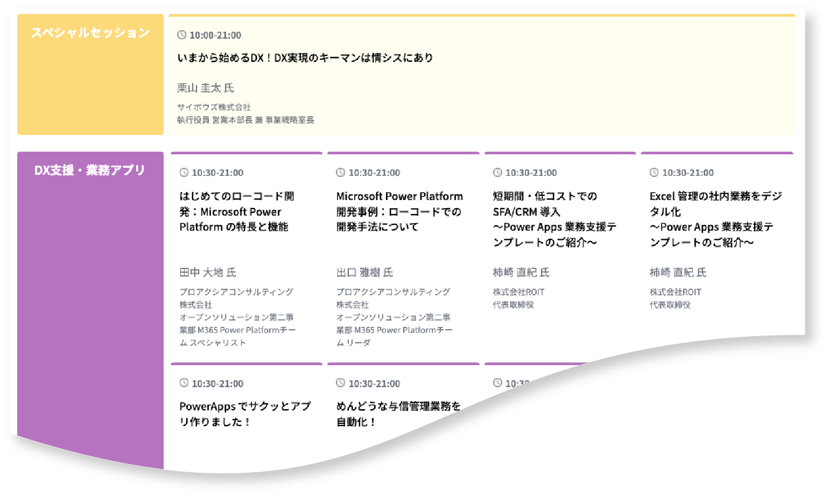The width and height of the screenshot is (829, 498).
Task: Click clock icon in はじめてのローコード開発 card
Action: (184, 173)
